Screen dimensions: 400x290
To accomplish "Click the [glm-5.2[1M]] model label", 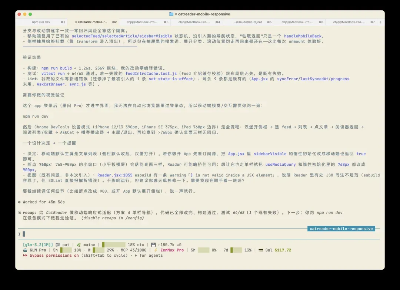I will 38,245.
